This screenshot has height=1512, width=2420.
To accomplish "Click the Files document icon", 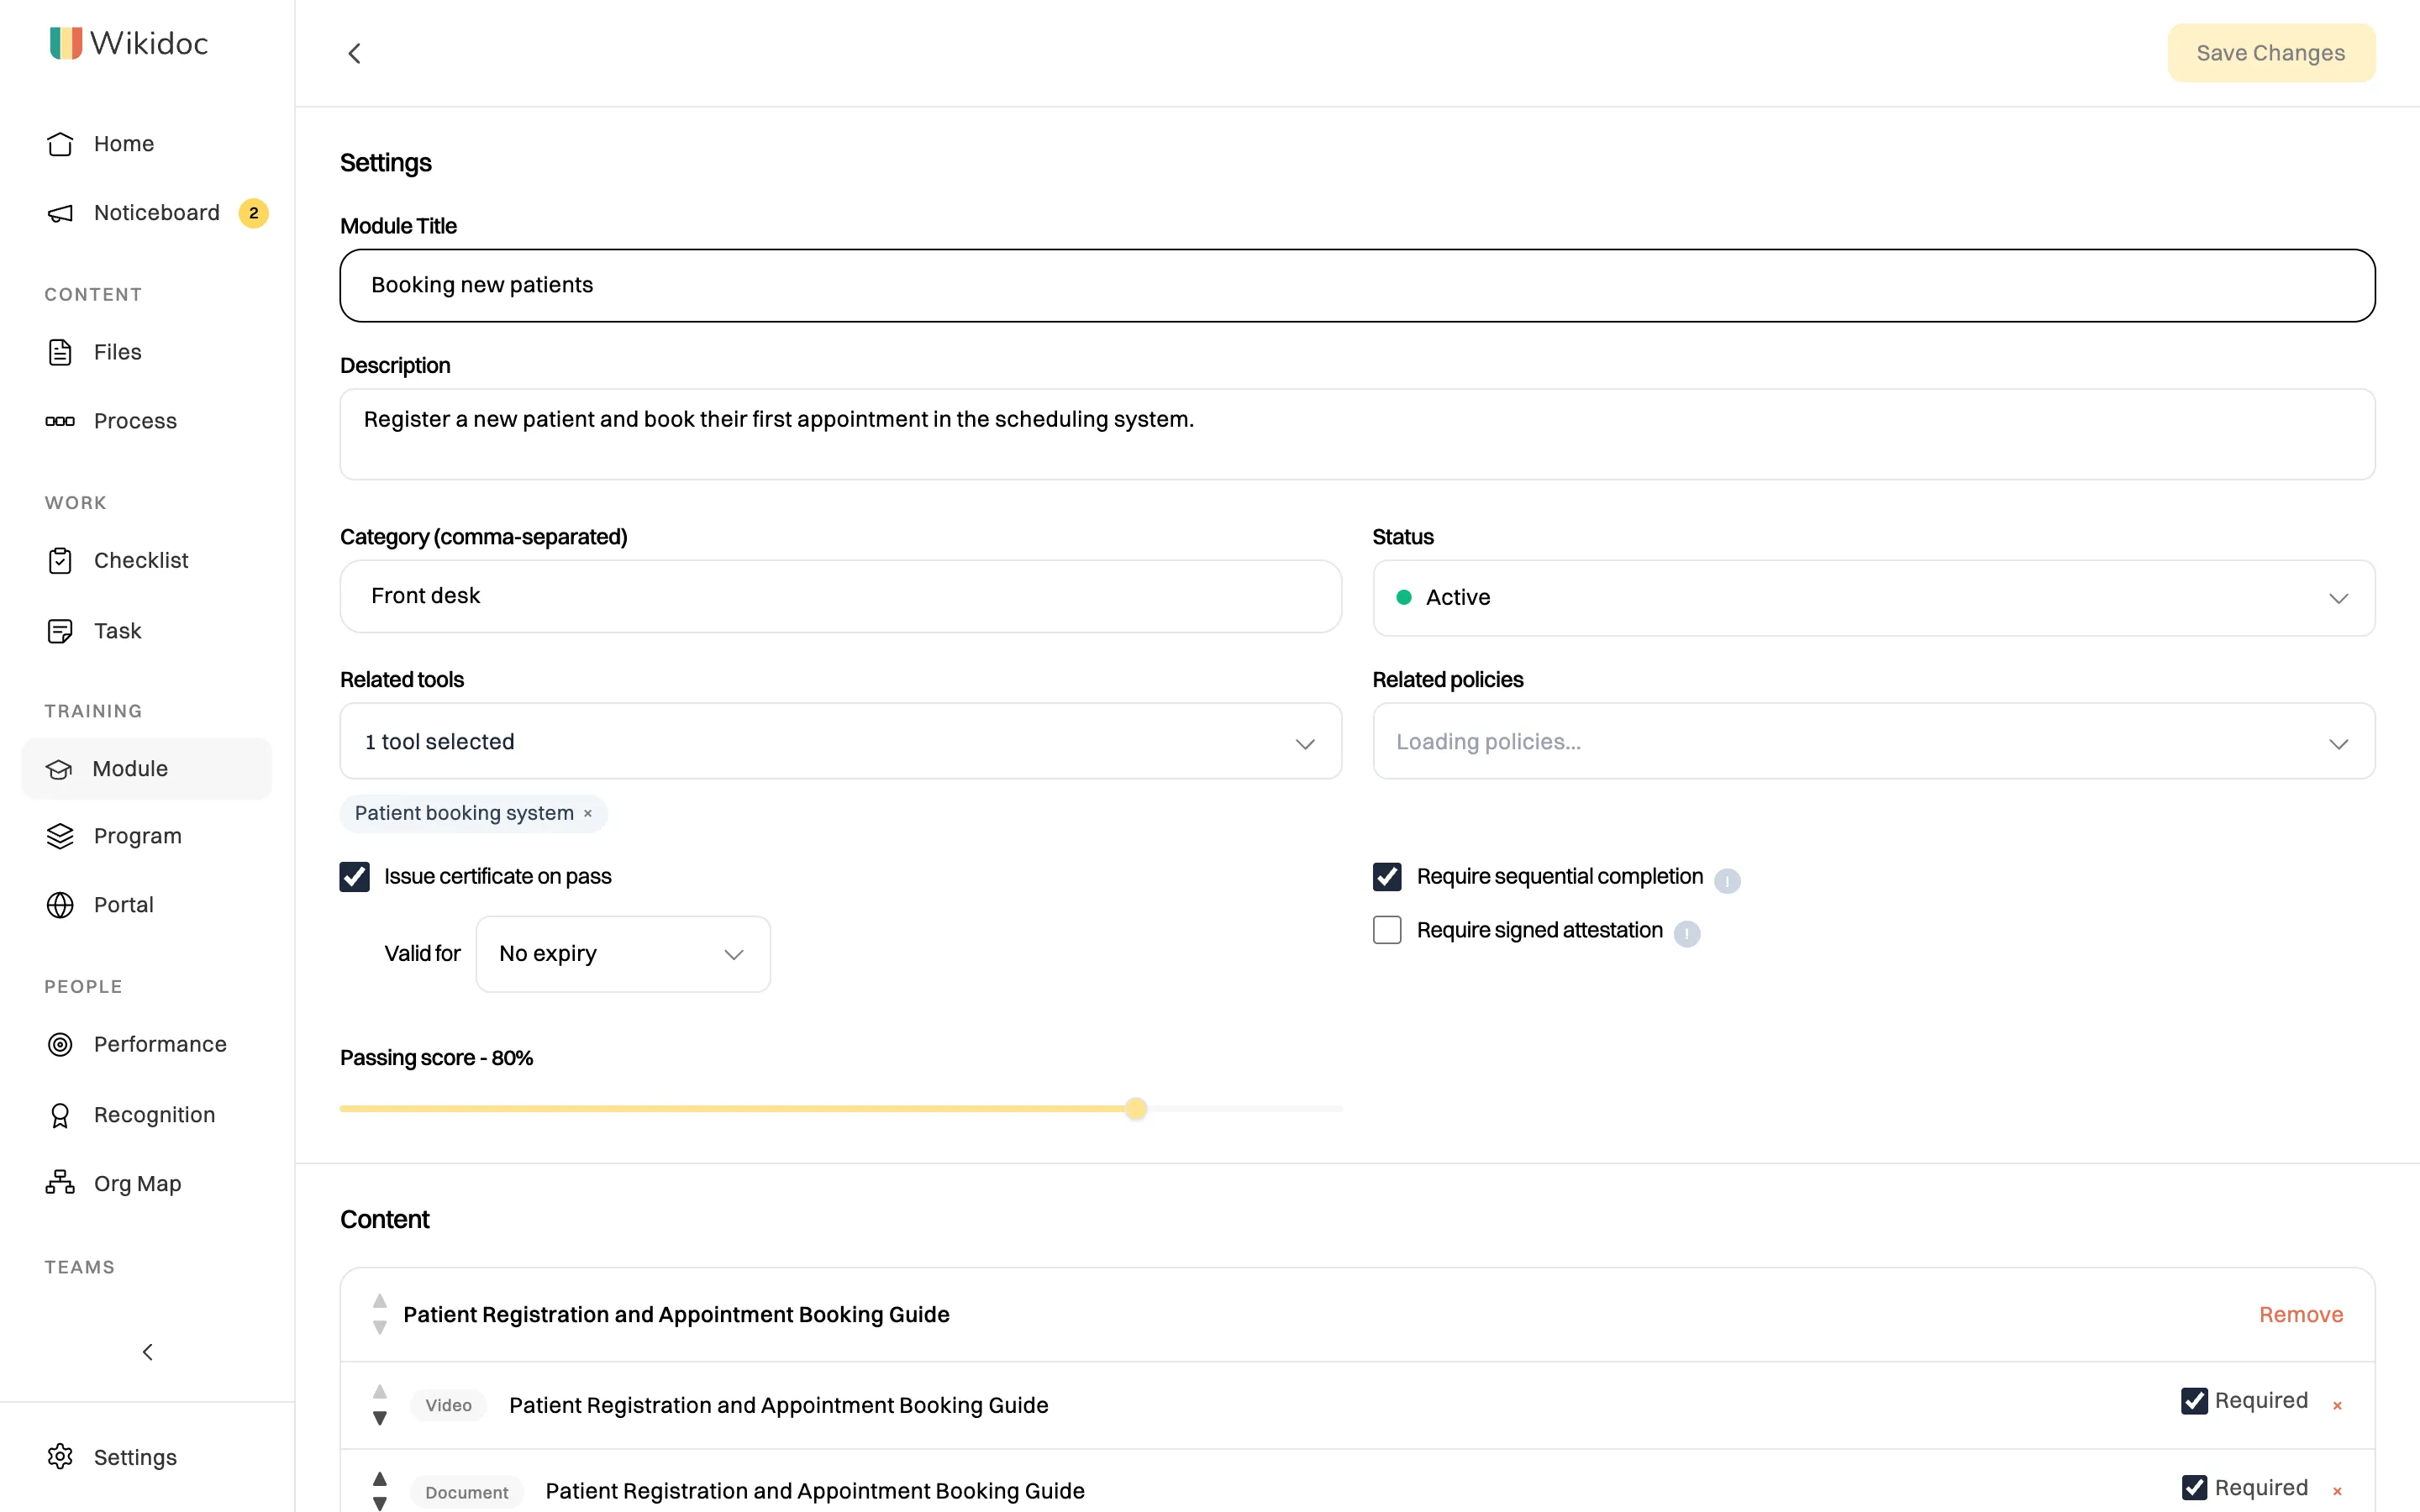I will 60,352.
